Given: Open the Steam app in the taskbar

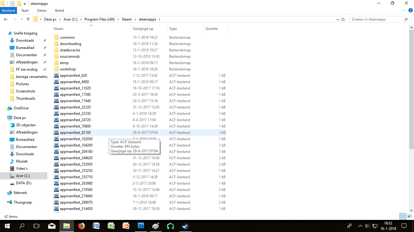Looking at the screenshot, I should tap(185, 226).
